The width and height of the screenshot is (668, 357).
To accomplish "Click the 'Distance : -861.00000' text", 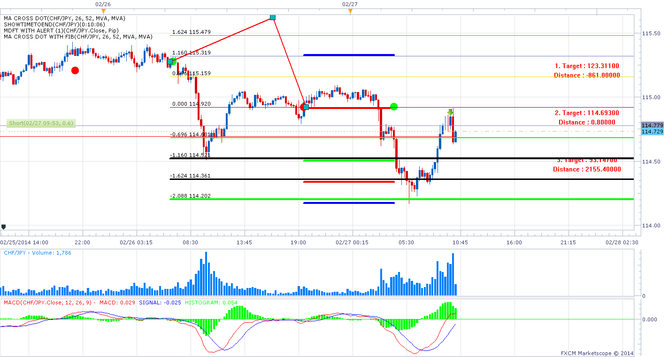I will pos(587,75).
